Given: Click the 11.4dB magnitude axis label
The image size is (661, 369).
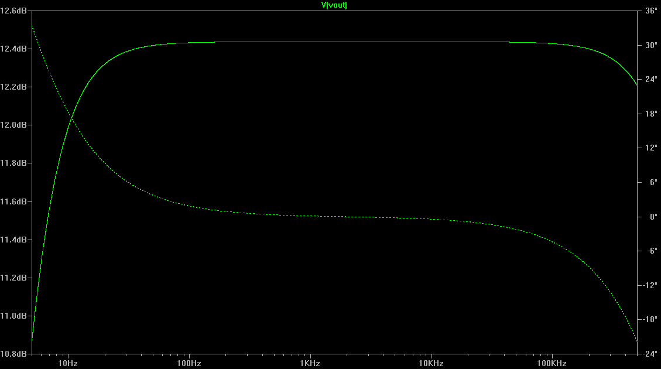Looking at the screenshot, I should [13, 240].
